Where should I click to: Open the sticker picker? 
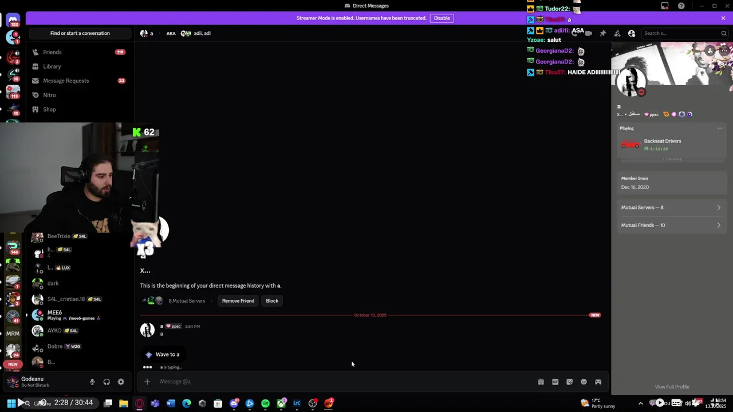pos(569,382)
